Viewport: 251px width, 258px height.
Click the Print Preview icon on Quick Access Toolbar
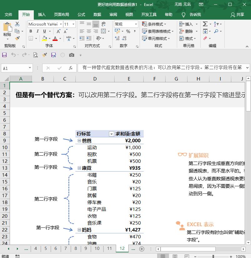pyautogui.click(x=35, y=55)
